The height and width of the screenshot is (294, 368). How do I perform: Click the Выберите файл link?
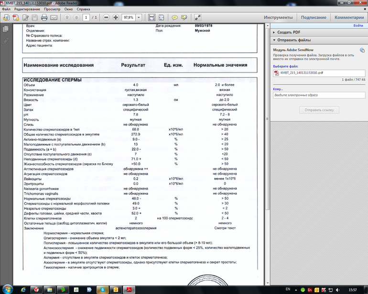285,66
